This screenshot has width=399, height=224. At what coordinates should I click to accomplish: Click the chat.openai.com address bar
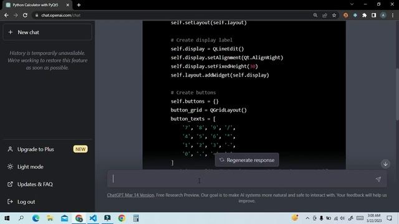[x=173, y=15]
